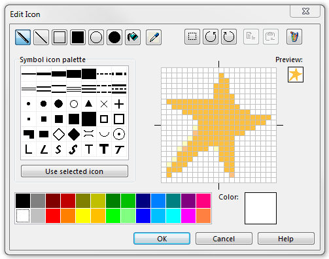Screen dimensions: 329x259
Task: Select the teal color swatch
Action: [x=173, y=201]
